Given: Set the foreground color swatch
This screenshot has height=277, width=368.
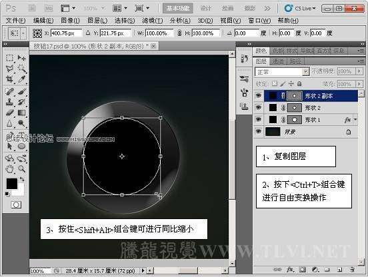Looking at the screenshot, I should click(x=12, y=184).
